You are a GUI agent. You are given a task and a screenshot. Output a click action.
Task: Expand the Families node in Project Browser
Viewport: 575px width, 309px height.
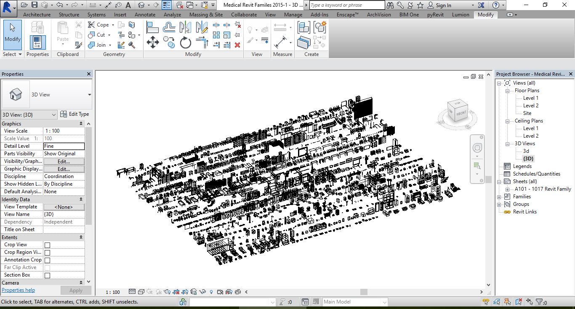coord(499,197)
